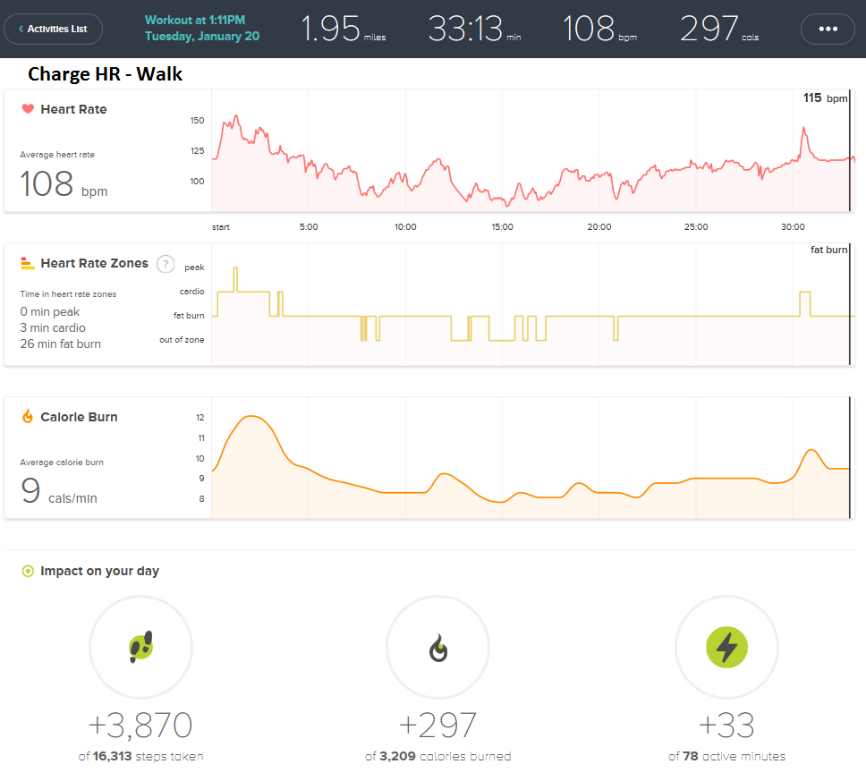Click the +3,870 steps value

pyautogui.click(x=140, y=725)
